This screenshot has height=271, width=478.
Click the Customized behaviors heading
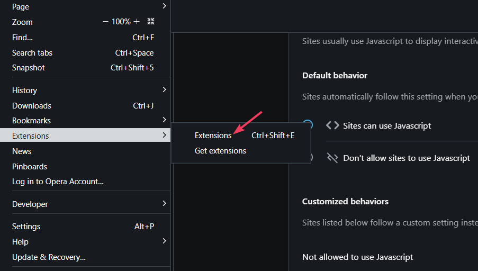pos(345,202)
